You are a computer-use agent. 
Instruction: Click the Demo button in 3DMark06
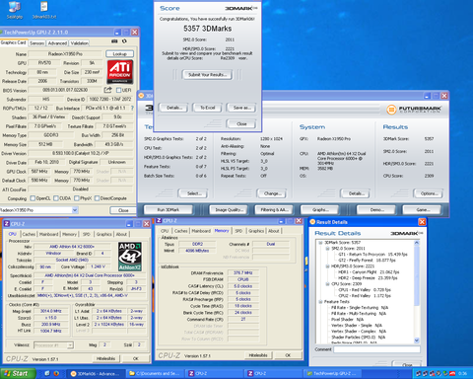coord(376,209)
